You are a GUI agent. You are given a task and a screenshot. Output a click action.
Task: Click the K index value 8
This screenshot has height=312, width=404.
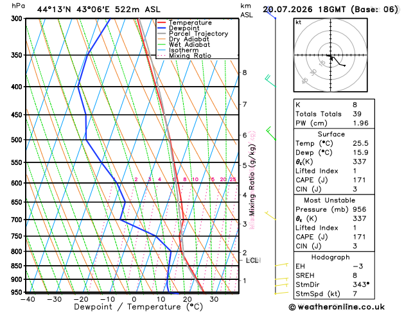click(355, 105)
